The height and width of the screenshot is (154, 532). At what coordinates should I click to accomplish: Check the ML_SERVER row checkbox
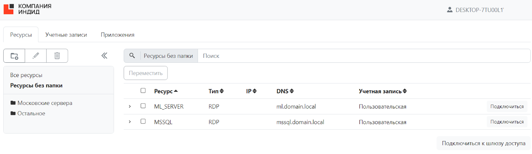143,106
